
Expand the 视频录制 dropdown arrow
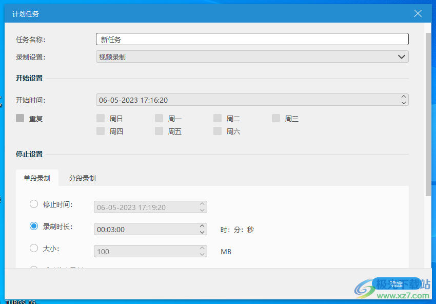click(x=401, y=57)
